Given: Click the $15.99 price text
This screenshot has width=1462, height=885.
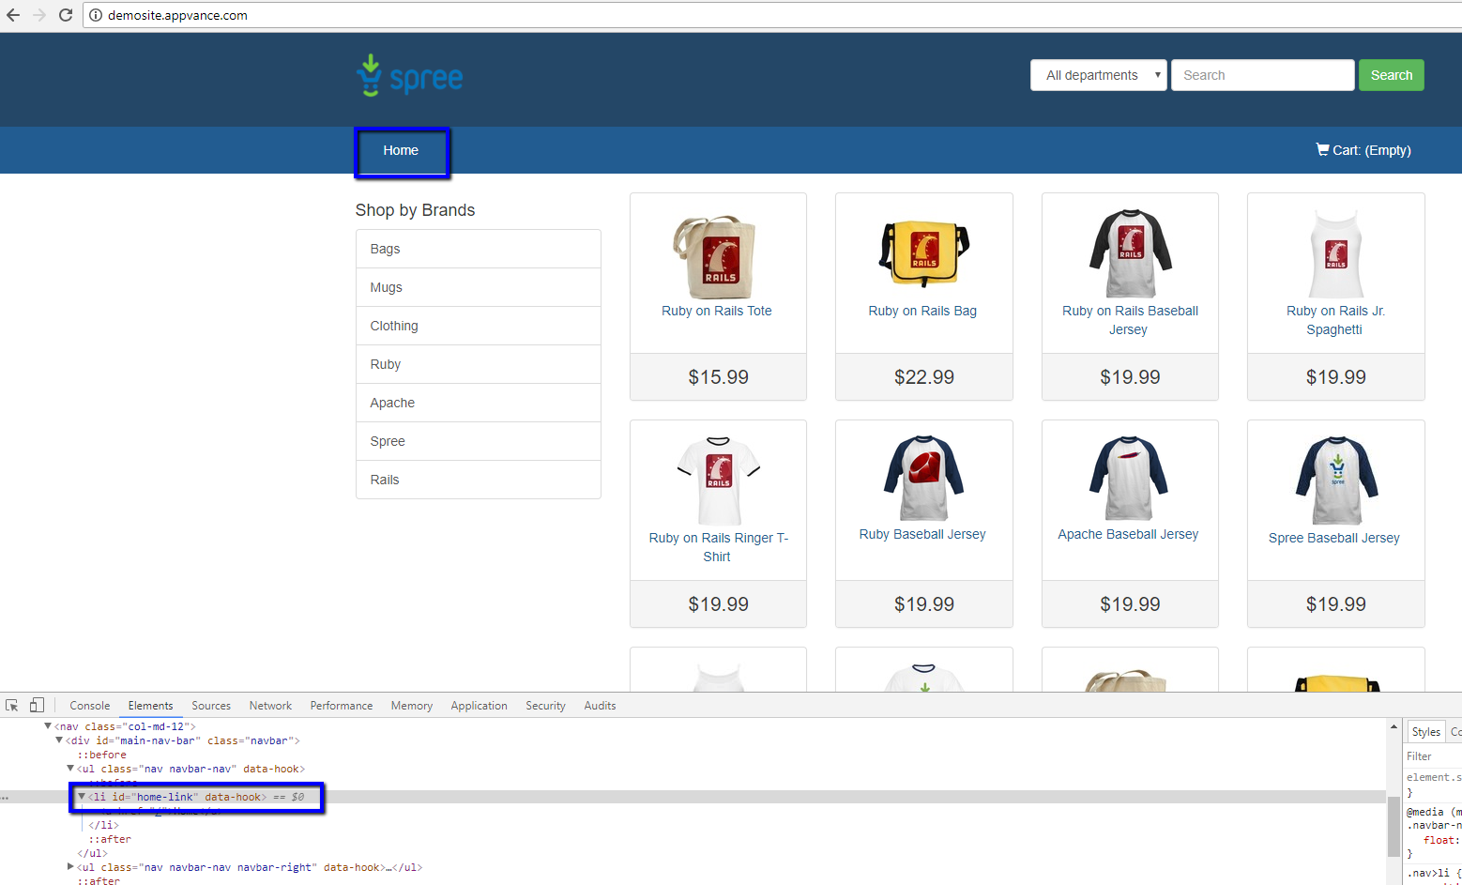Looking at the screenshot, I should tap(718, 377).
